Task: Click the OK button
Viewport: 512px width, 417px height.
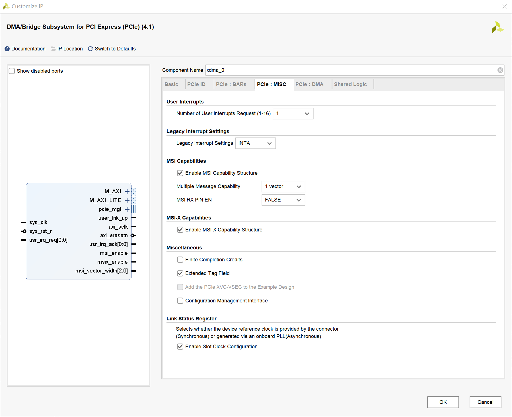Action: coord(443,402)
